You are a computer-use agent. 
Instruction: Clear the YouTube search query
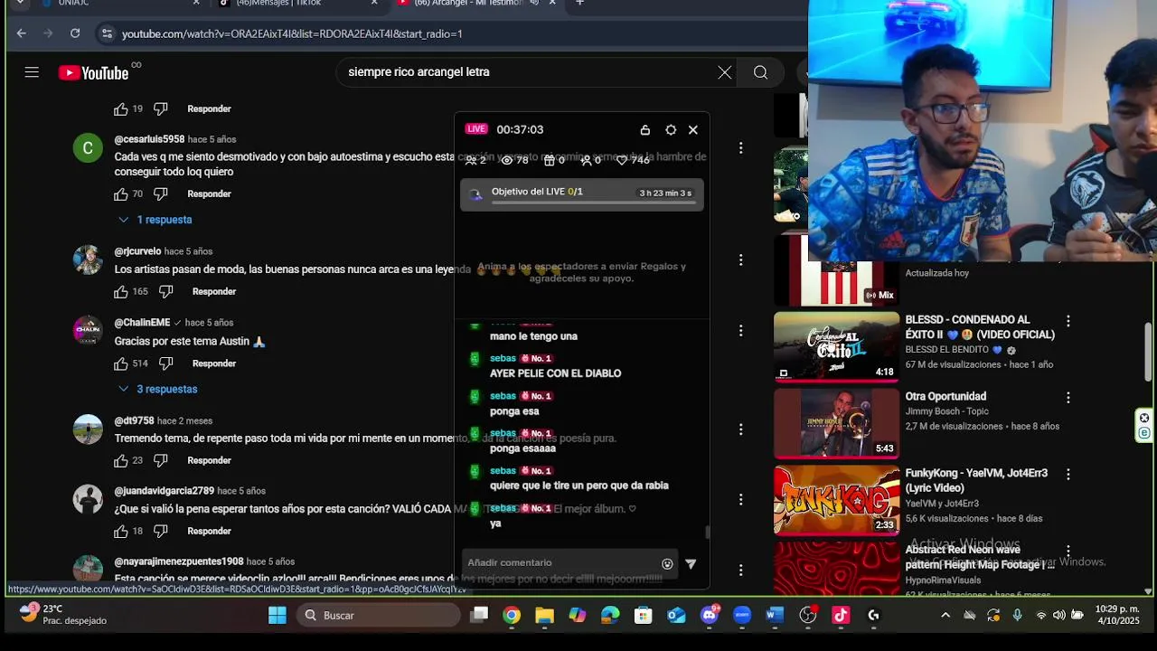point(725,72)
